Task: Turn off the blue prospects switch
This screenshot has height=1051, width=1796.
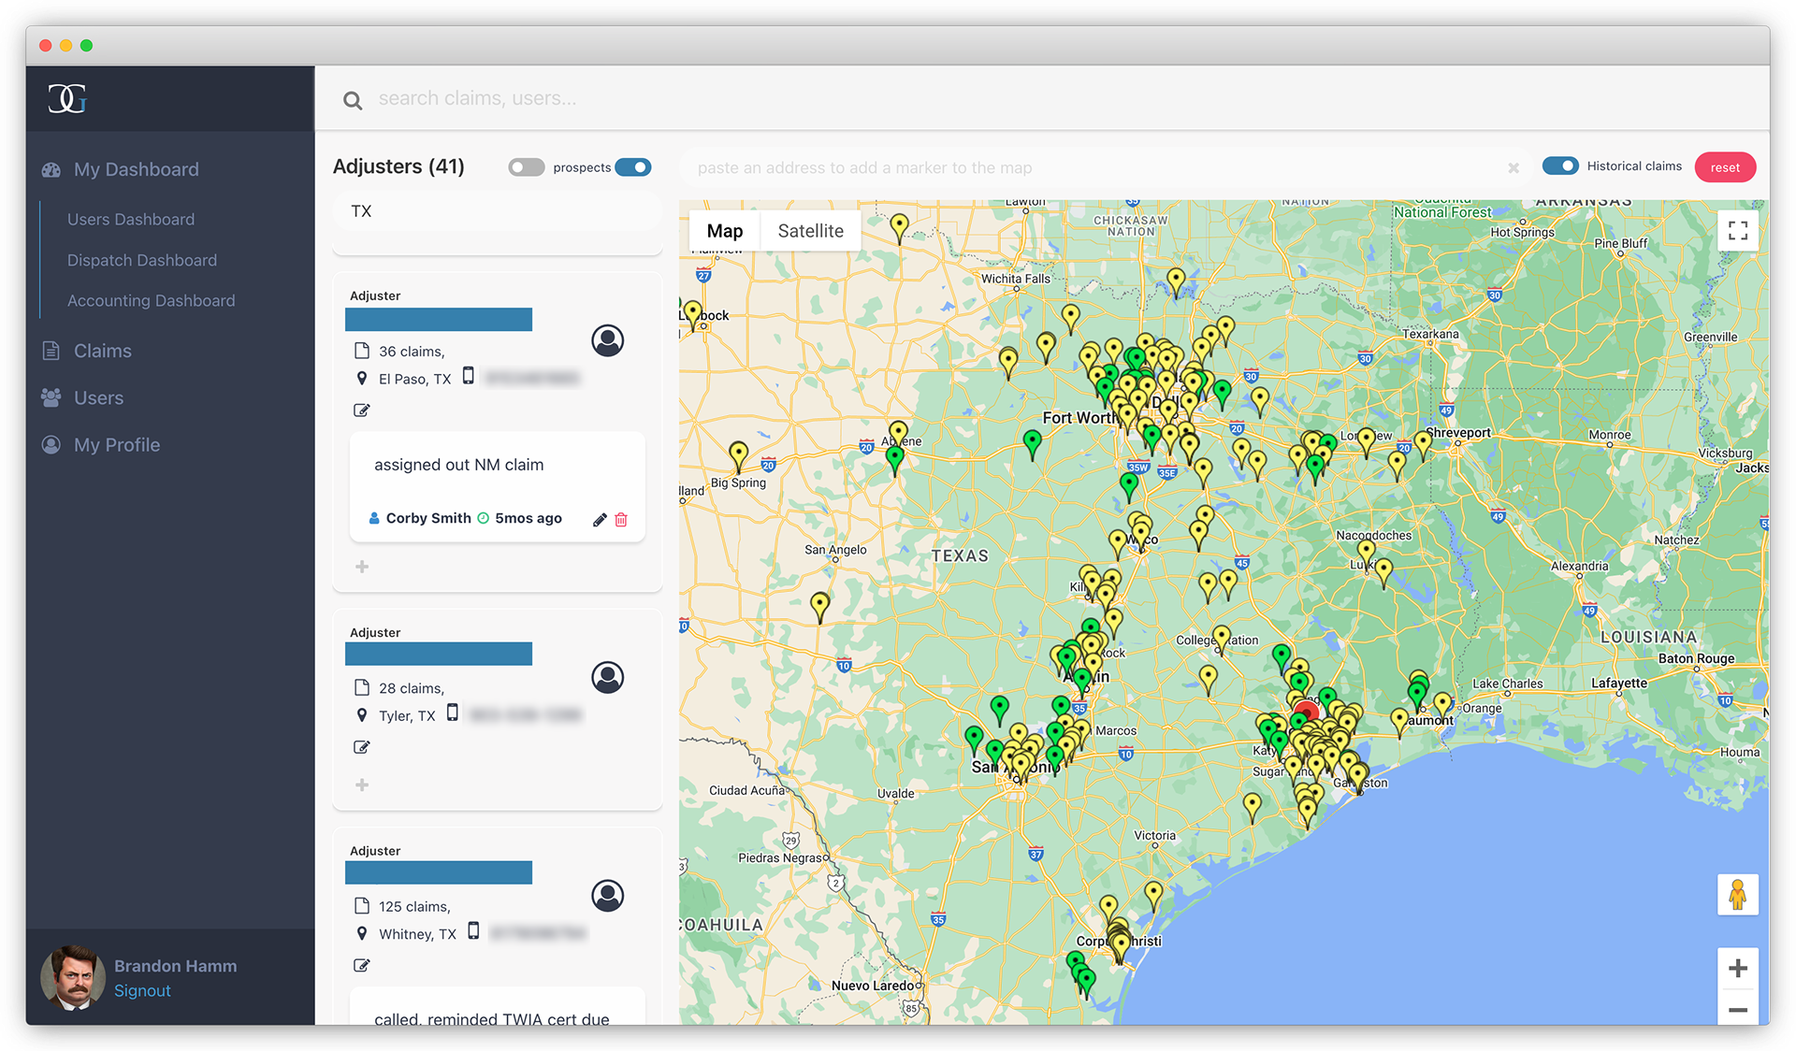Action: click(x=633, y=167)
